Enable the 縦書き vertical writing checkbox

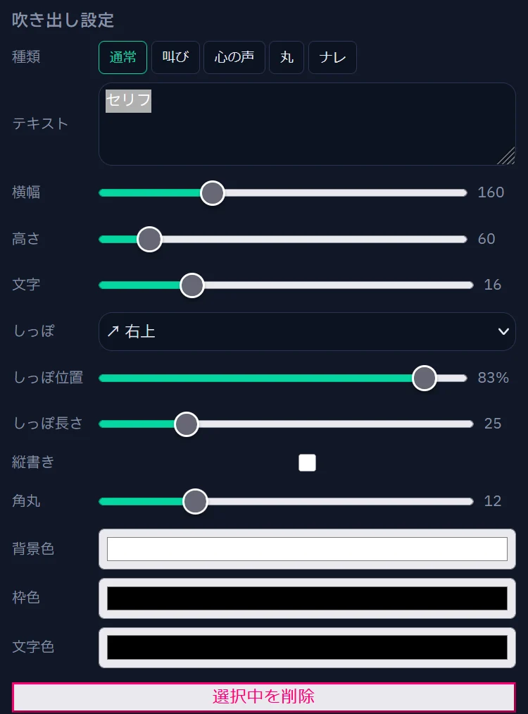pos(307,462)
